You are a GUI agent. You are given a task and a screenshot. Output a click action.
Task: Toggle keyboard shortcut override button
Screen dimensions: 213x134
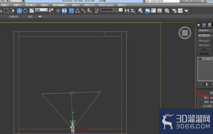pyautogui.click(x=64, y=11)
